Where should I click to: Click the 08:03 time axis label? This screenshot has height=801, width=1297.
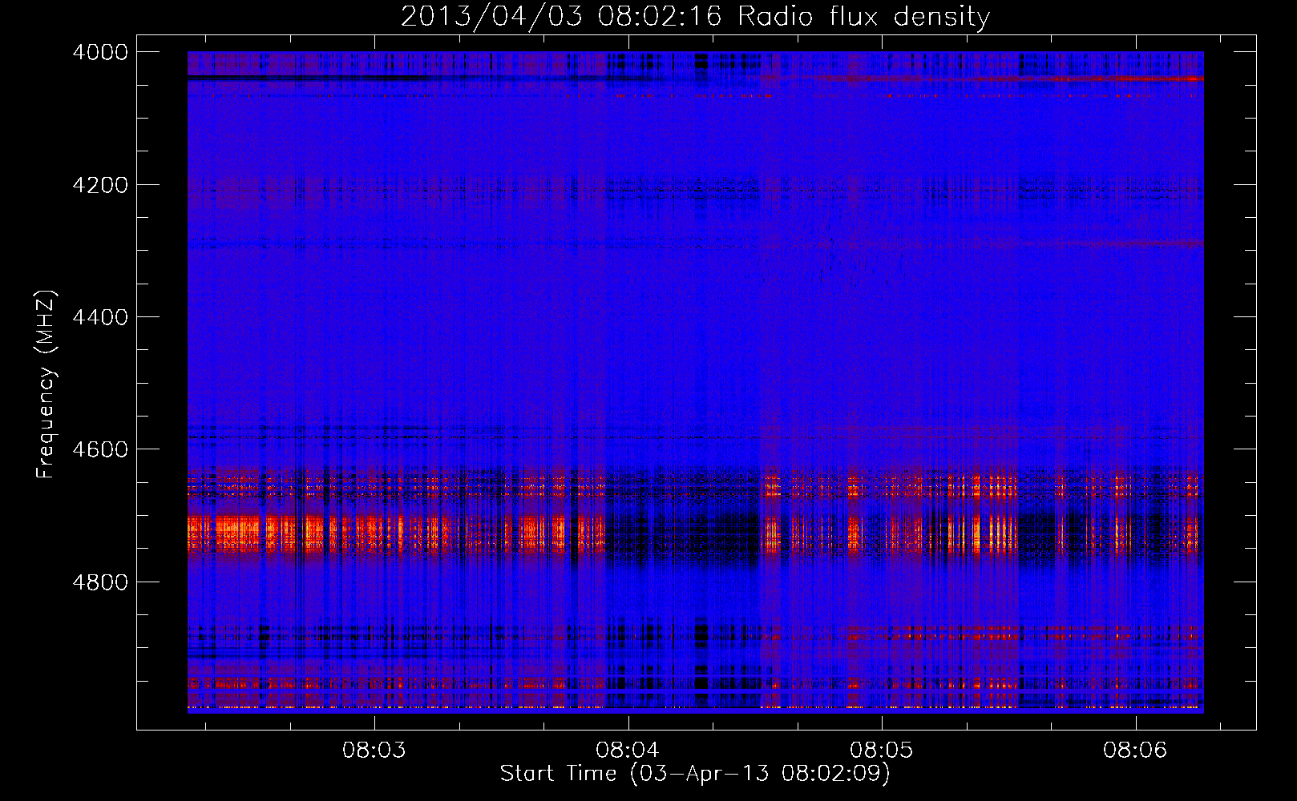tap(374, 751)
